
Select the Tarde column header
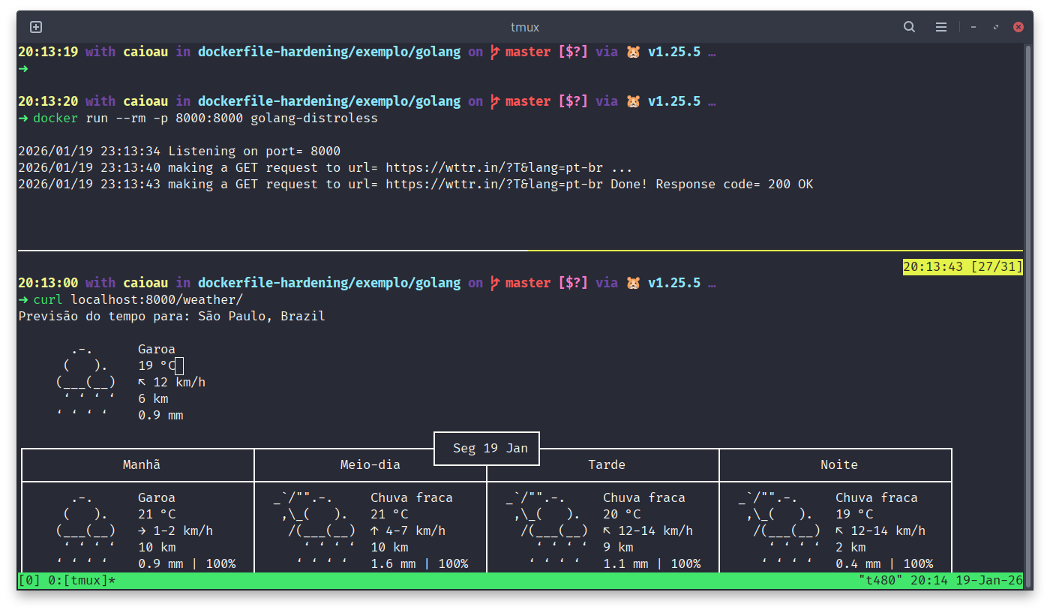click(607, 465)
